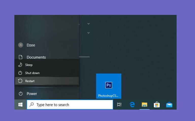Open Documents from the Start menu
Viewport: 195px width, 121px height.
point(47,57)
